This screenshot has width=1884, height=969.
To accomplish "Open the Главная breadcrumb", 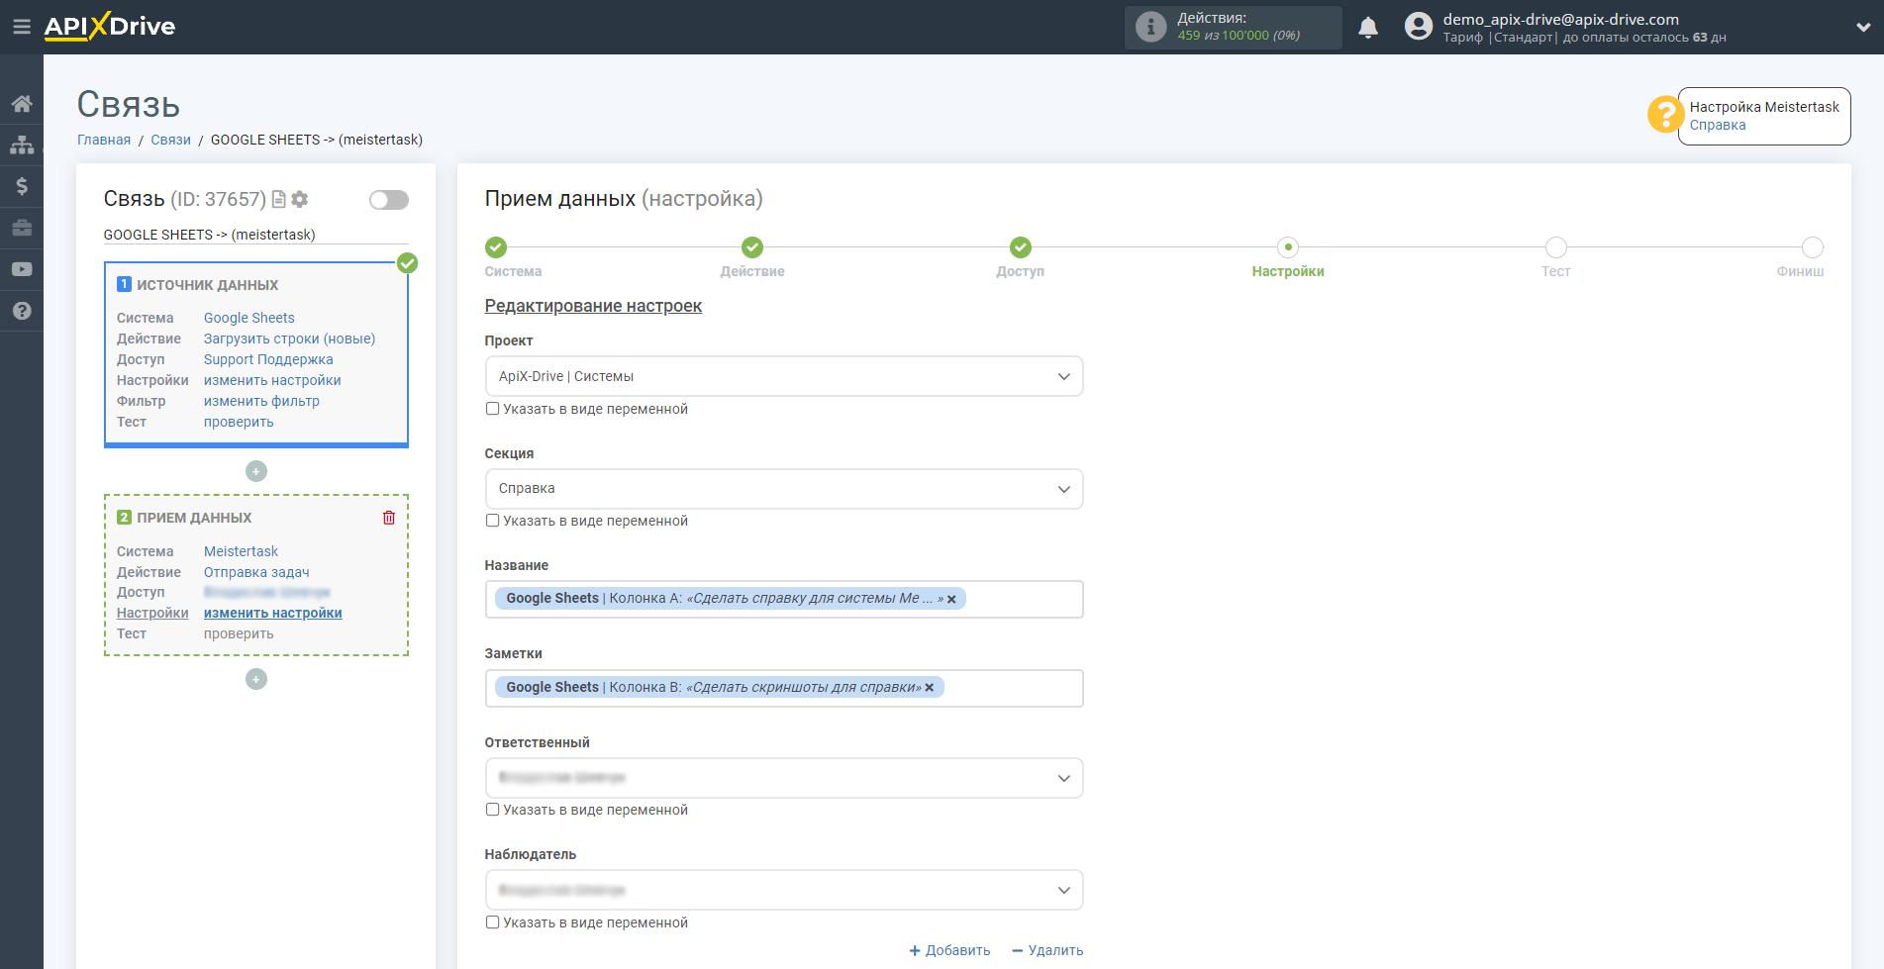I will [104, 140].
